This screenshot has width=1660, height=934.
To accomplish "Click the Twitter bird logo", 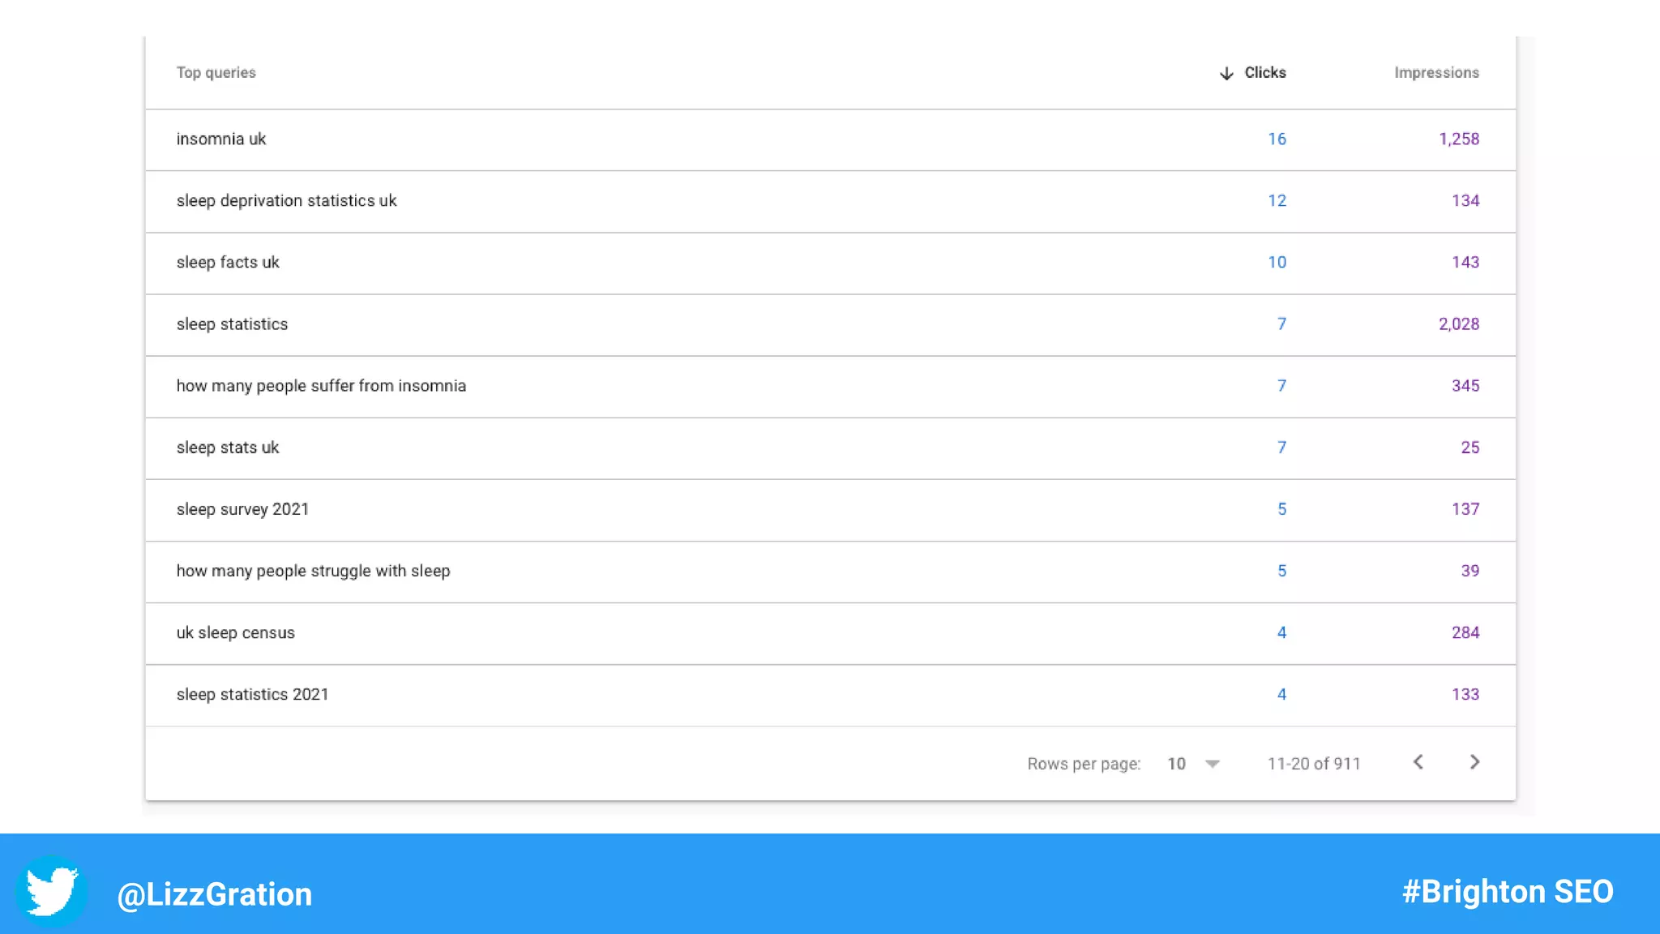I will point(51,891).
